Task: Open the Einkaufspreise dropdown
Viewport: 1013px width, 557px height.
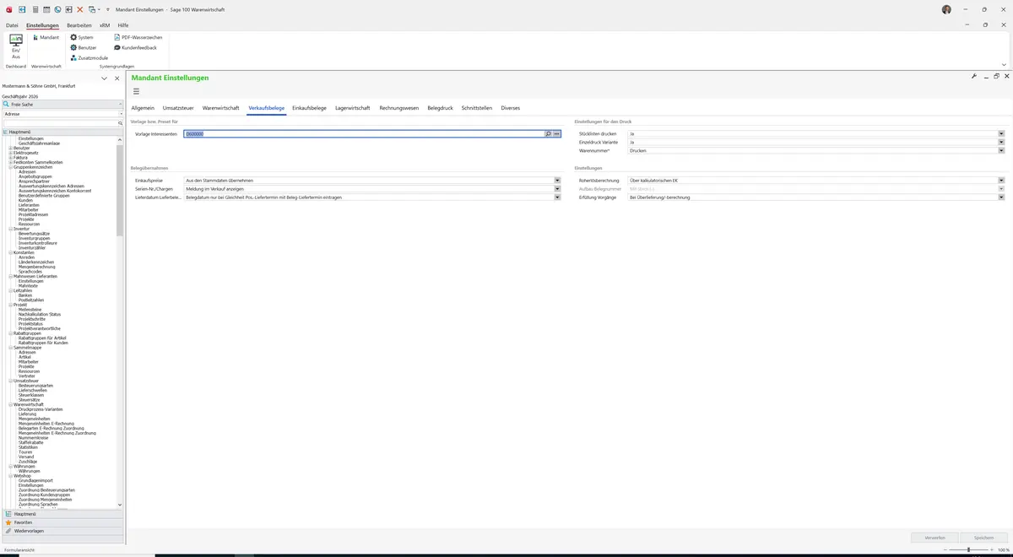Action: [x=558, y=180]
